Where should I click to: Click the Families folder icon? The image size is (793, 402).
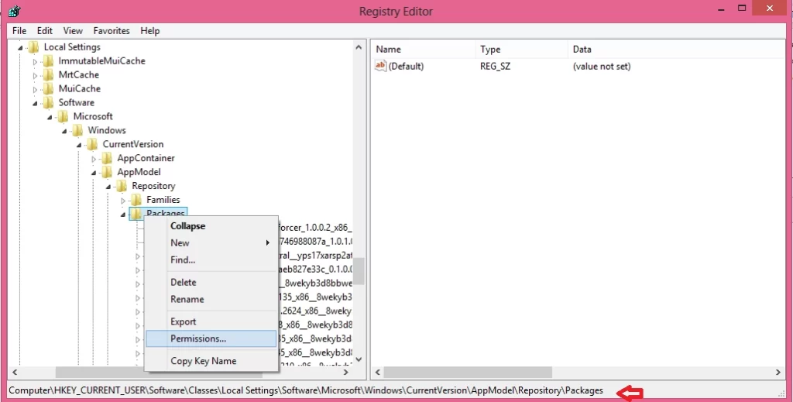pos(136,200)
